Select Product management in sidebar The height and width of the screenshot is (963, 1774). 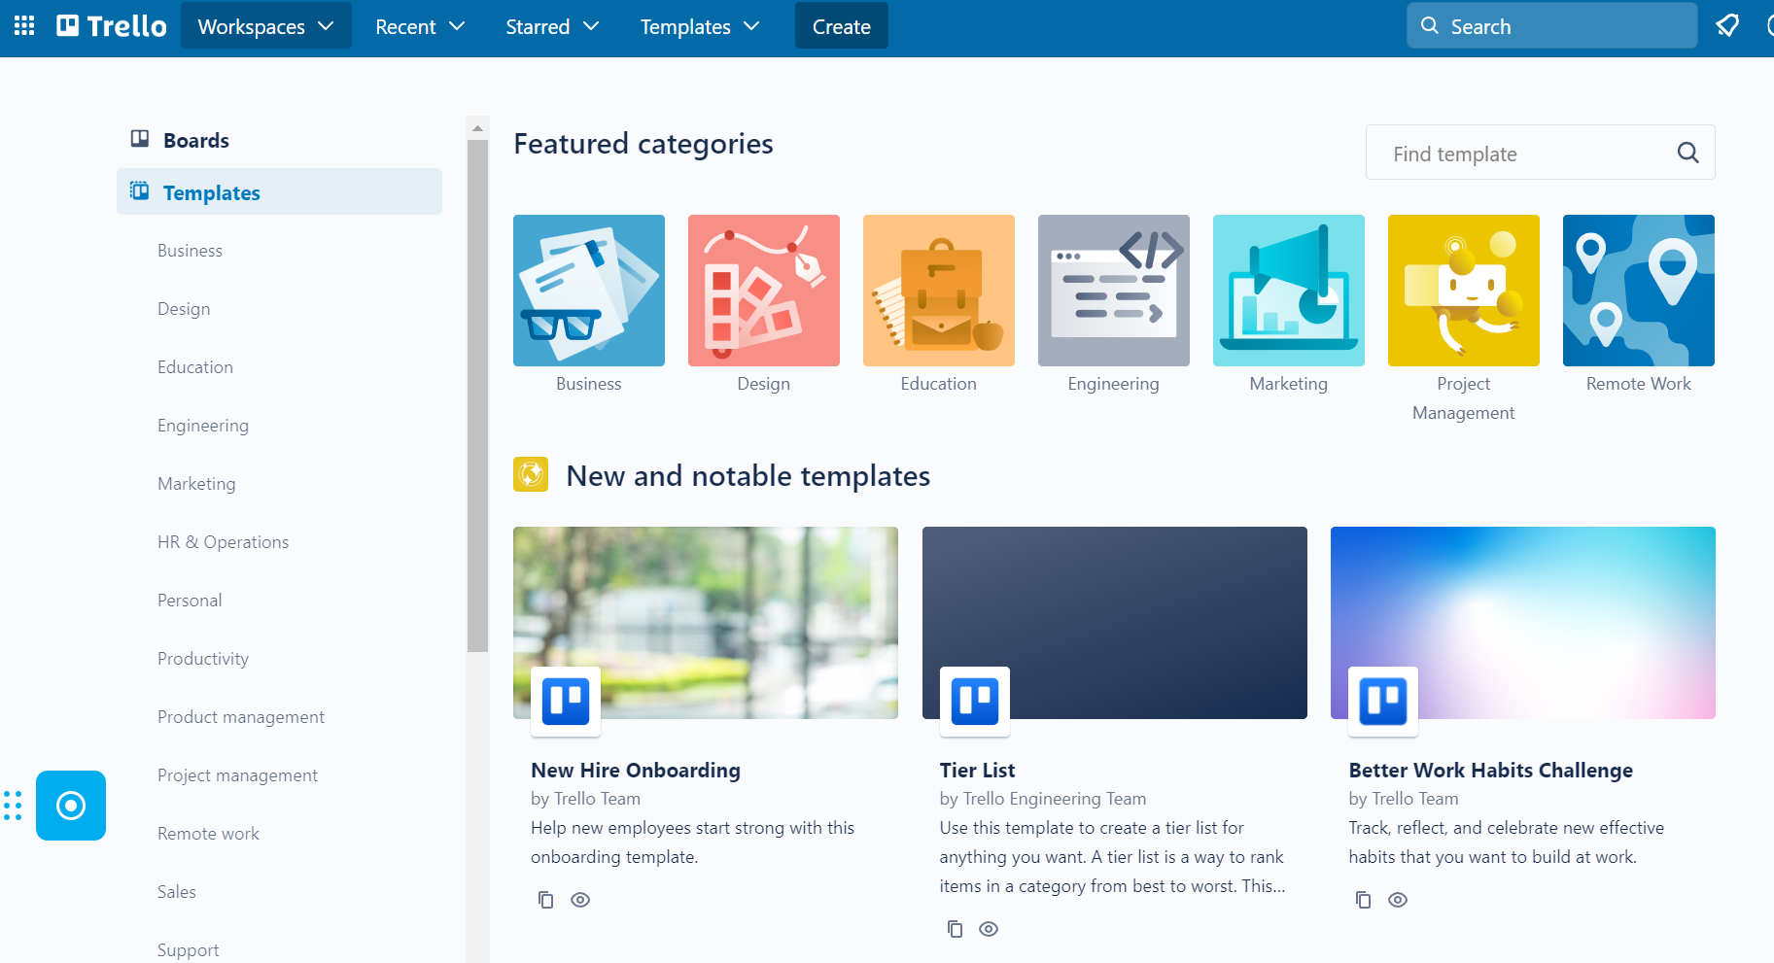point(241,716)
